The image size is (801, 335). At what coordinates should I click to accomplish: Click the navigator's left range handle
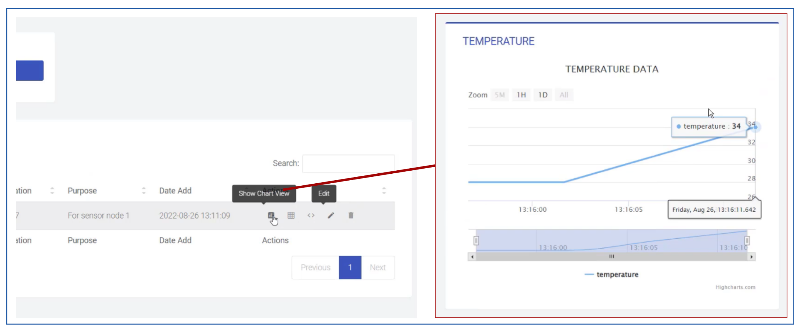tap(476, 240)
